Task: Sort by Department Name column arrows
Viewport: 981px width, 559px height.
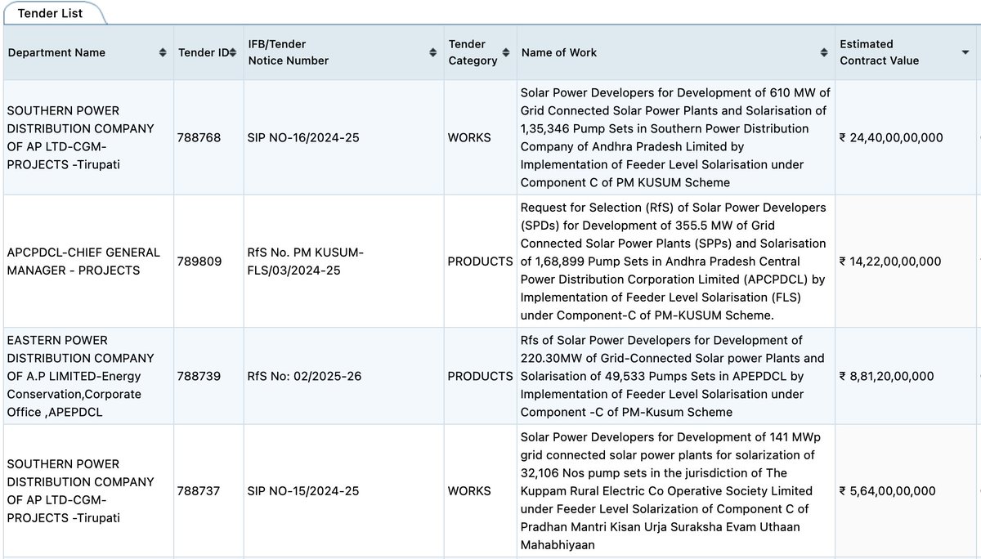Action: pyautogui.click(x=163, y=52)
